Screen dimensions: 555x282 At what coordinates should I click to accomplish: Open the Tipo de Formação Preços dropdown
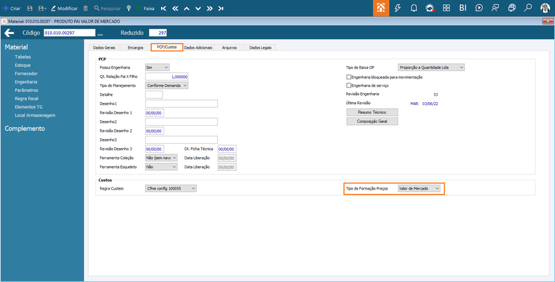point(419,188)
